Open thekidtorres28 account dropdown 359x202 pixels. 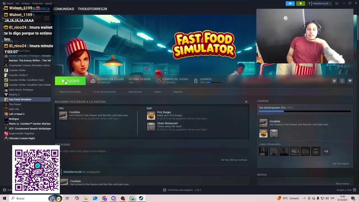pyautogui.click(x=321, y=3)
